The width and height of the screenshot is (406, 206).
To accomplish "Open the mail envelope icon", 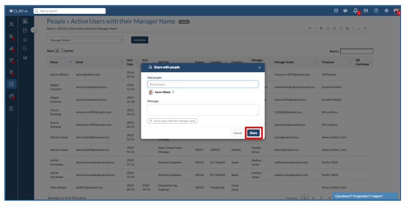I will coord(365,10).
